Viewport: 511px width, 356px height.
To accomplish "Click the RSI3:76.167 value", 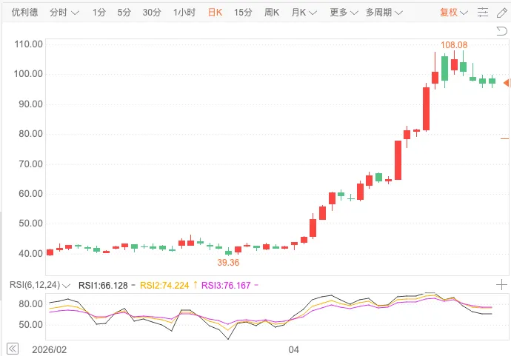I will click(x=226, y=286).
